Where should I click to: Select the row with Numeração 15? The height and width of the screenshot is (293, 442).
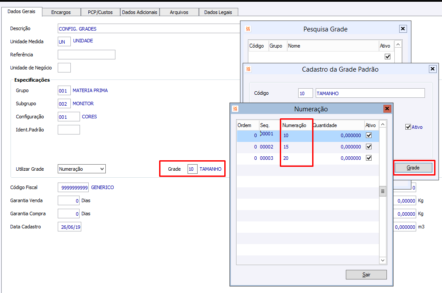[308, 147]
